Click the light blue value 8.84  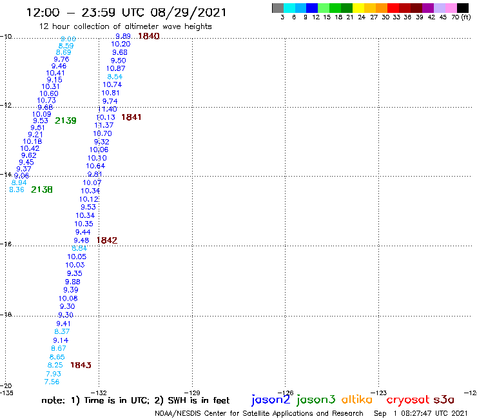(79, 249)
